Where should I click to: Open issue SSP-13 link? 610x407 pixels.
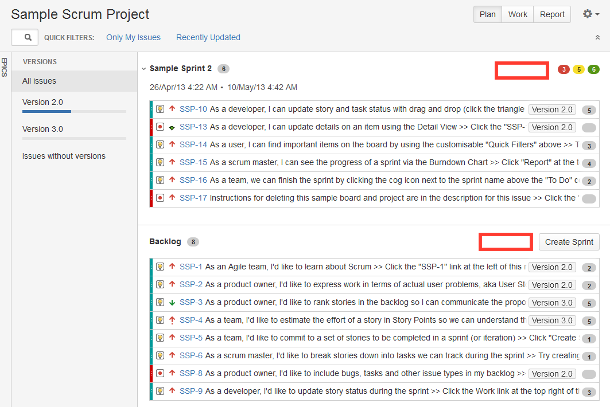pos(193,127)
